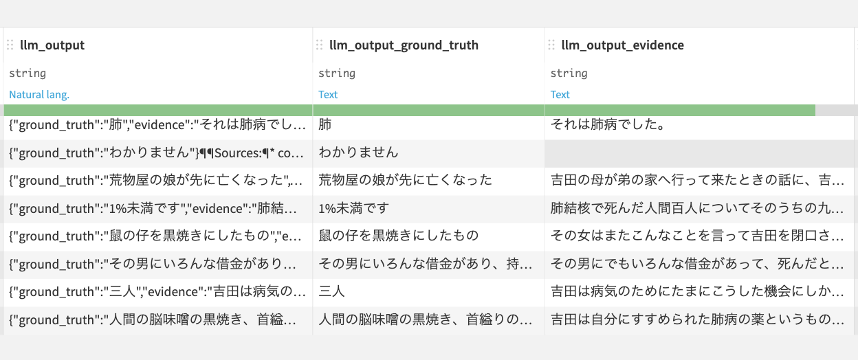Click the Natural lang. meaning link
858x360 pixels.
tap(39, 95)
